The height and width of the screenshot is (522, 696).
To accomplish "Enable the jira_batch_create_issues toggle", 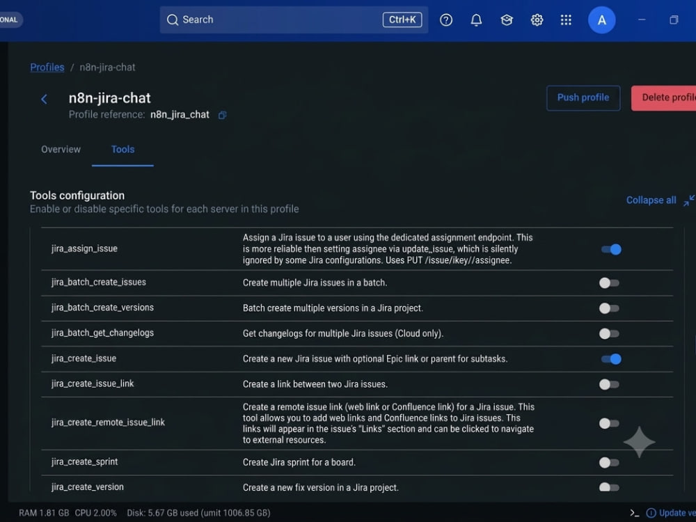I will pyautogui.click(x=609, y=283).
